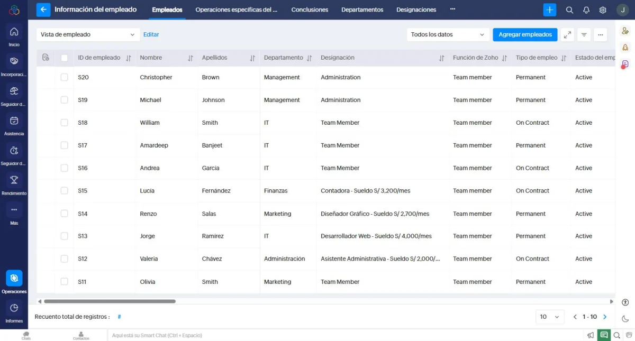Click the green chat icon in bottom bar
Image resolution: width=635 pixels, height=341 pixels.
tap(604, 335)
